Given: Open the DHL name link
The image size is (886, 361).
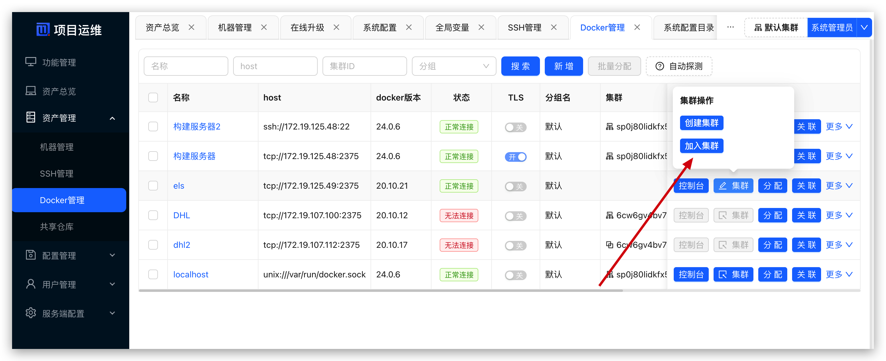Looking at the screenshot, I should [x=181, y=215].
